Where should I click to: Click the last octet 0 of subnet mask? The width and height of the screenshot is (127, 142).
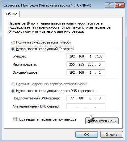pyautogui.click(x=99, y=64)
